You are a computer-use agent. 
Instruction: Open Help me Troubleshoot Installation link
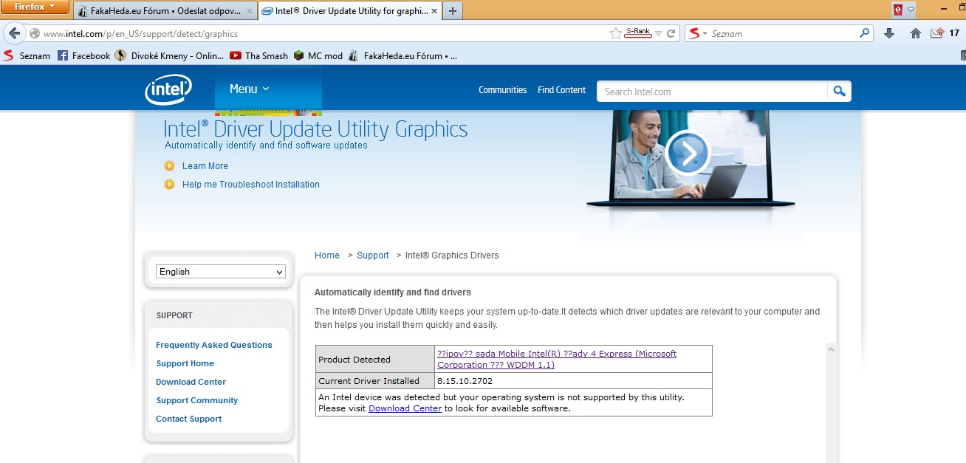pyautogui.click(x=251, y=185)
